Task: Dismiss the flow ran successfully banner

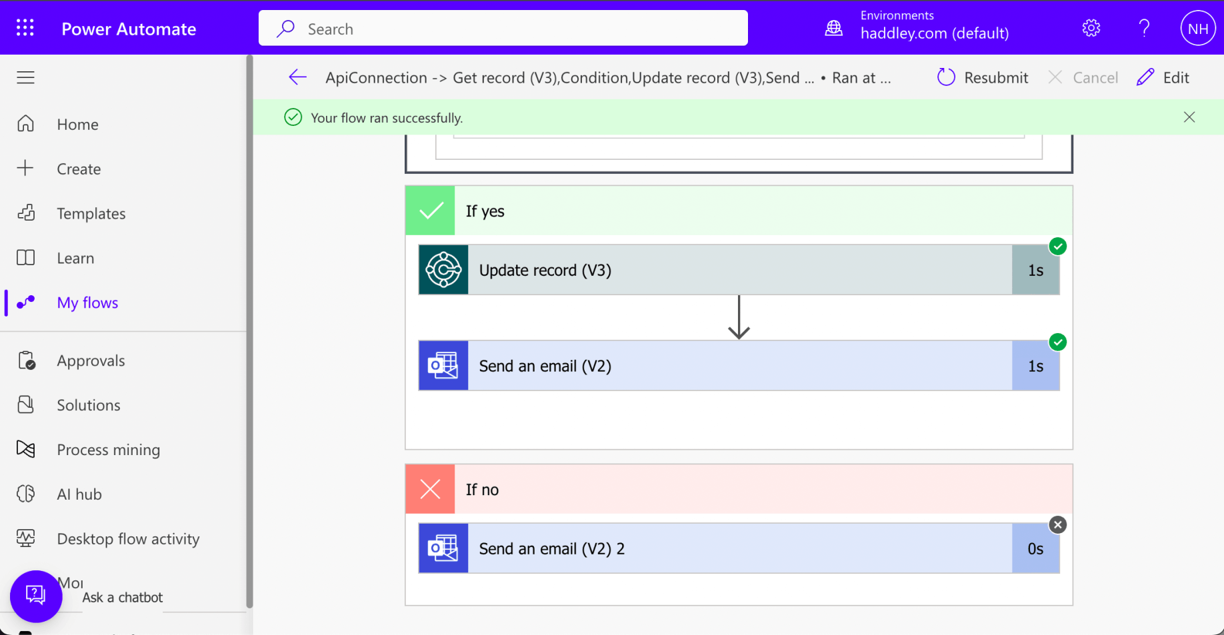Action: [x=1189, y=117]
